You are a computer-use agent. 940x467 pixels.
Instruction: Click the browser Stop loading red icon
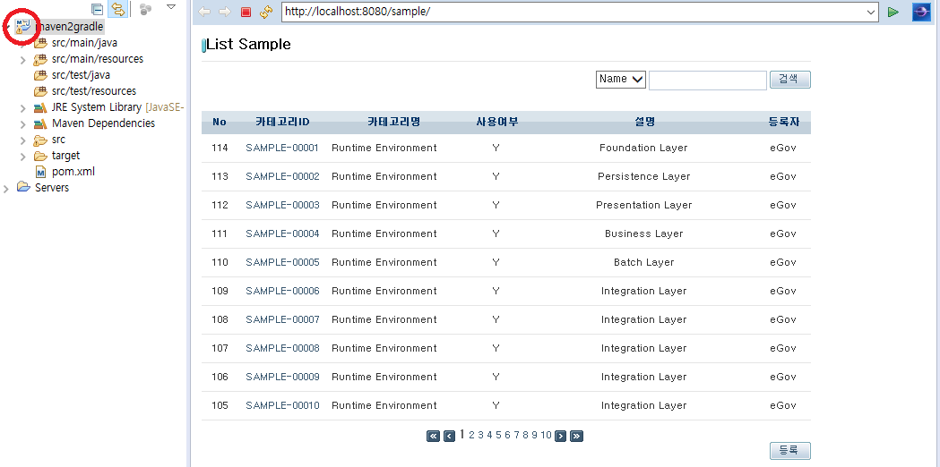pyautogui.click(x=246, y=13)
